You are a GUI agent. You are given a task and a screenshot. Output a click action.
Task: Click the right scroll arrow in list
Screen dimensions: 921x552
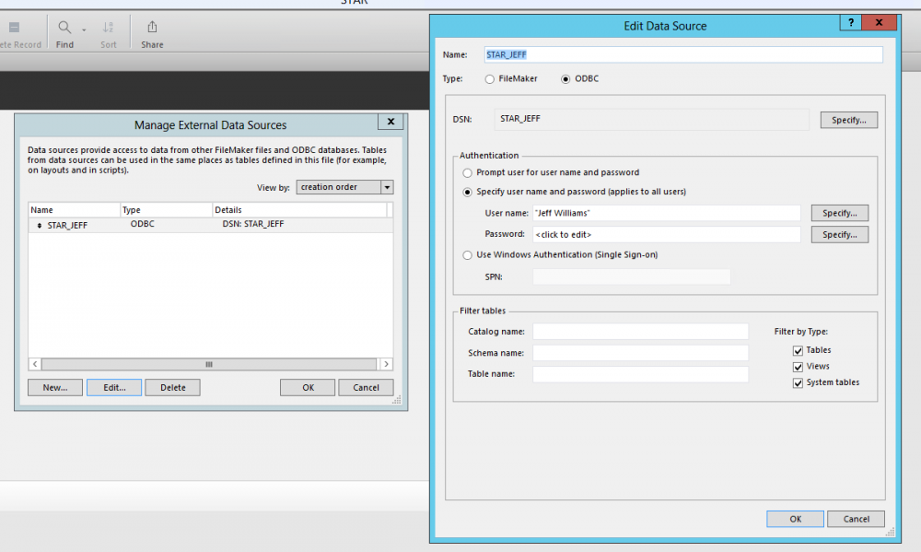[x=386, y=365]
